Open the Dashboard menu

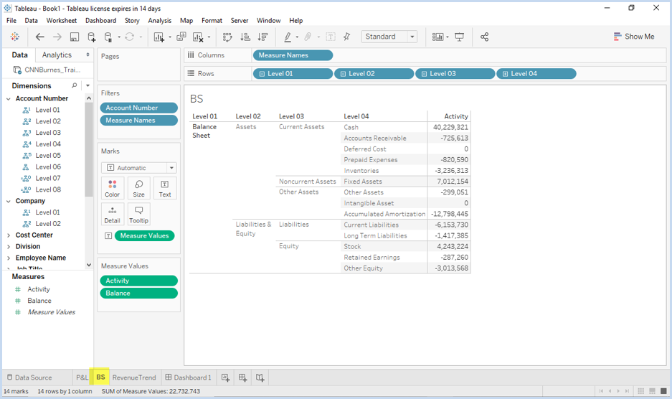tap(100, 21)
